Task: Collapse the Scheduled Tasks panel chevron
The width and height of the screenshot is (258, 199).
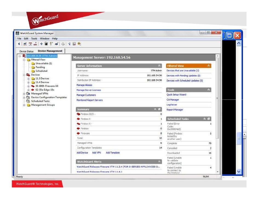Action: click(205, 119)
